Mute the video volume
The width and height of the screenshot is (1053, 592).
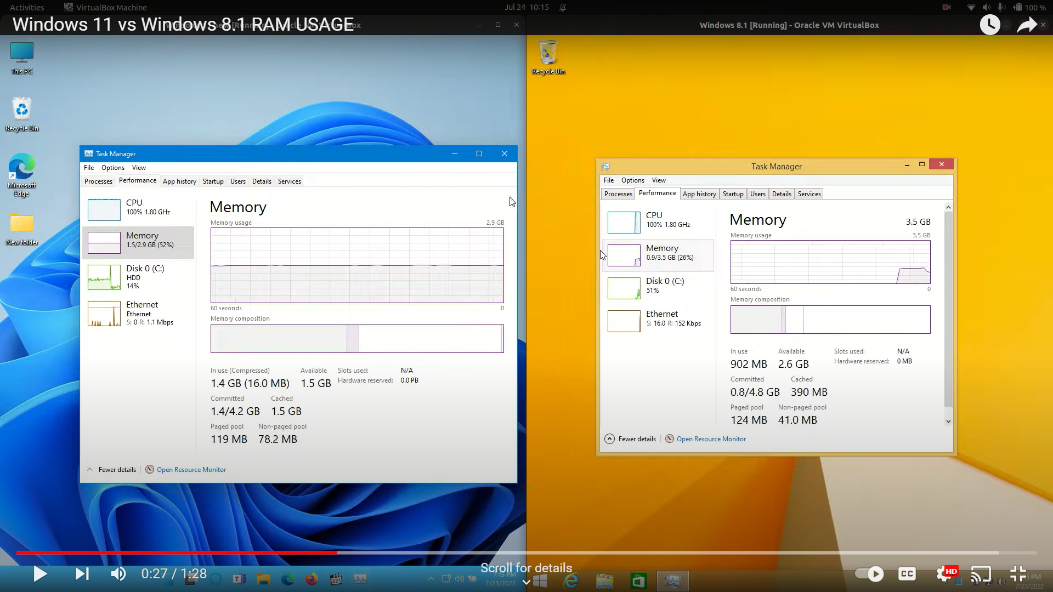pyautogui.click(x=118, y=574)
